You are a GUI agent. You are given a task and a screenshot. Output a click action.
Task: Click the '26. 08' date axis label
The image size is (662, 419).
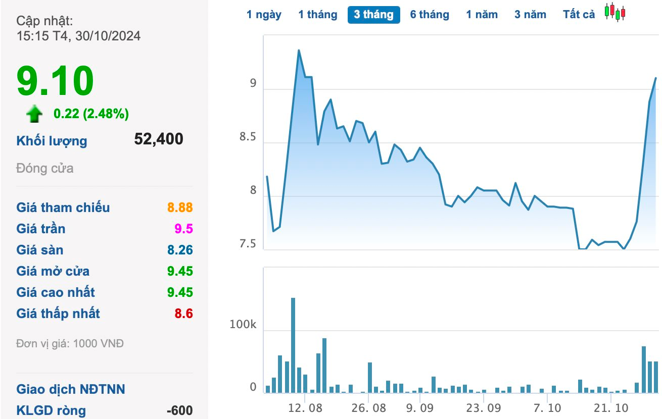click(370, 407)
